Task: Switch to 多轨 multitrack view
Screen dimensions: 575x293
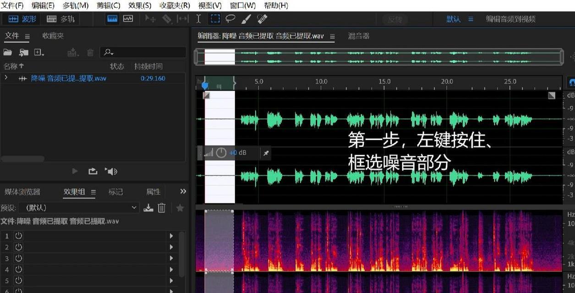Action: [x=60, y=19]
